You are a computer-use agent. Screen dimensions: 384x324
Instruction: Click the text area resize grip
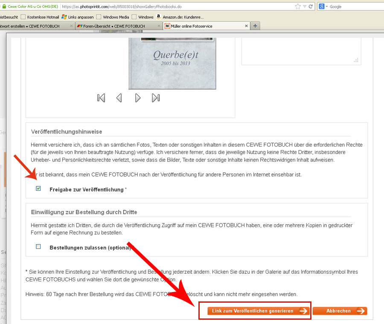tap(356, 60)
